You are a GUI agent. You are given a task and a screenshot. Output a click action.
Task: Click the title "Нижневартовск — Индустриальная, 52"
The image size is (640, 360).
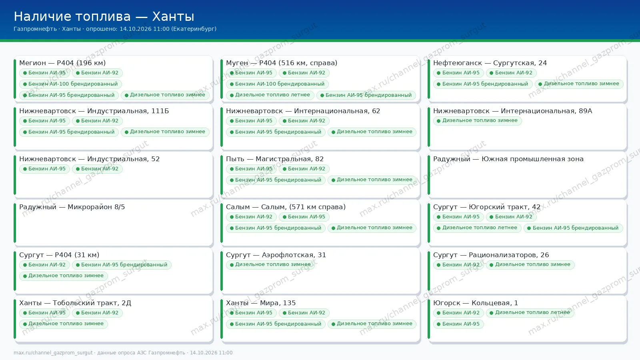(x=90, y=159)
